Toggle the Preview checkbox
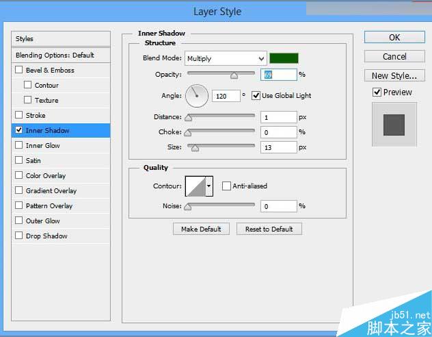This screenshot has height=337, width=432. tap(377, 92)
